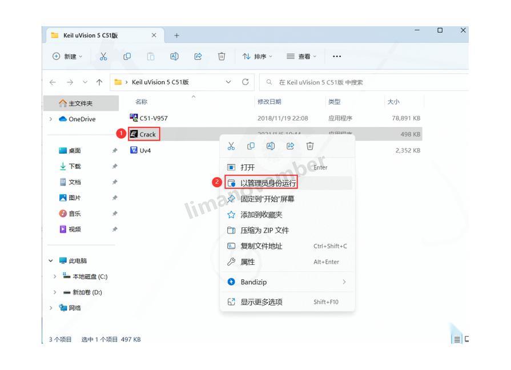
Task: Click the Share icon in the Explorer toolbar
Action: 198,57
